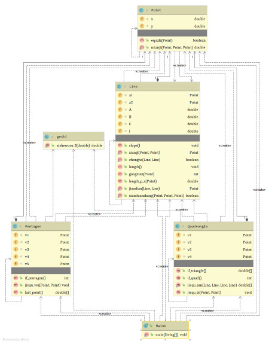Click the xianduanshang(Point, Point, Point) method name
The image size is (272, 344).
click(x=157, y=195)
